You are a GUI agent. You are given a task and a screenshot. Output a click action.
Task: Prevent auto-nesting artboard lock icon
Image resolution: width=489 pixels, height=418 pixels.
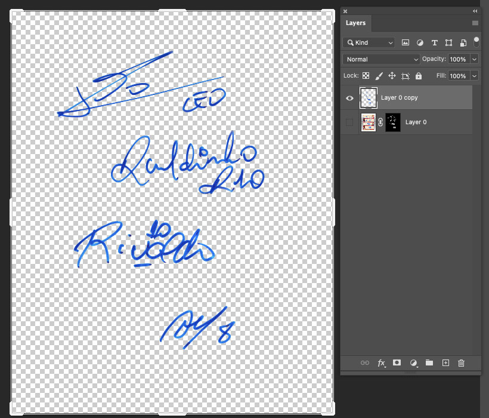point(406,76)
